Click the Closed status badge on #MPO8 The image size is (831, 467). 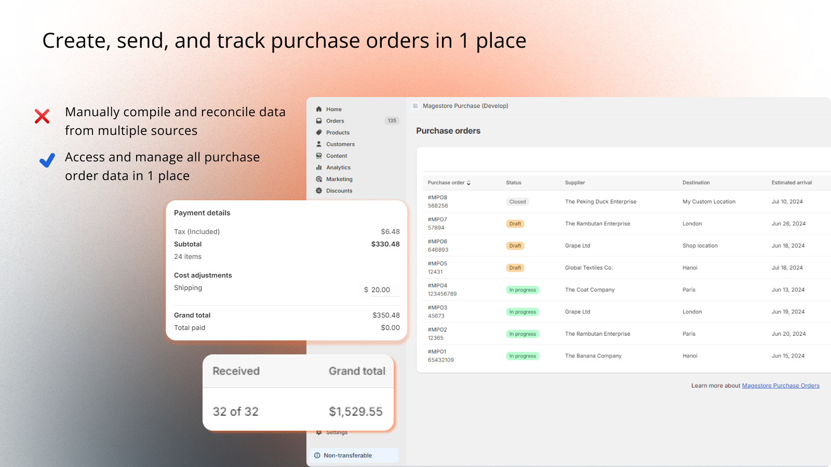pos(517,202)
